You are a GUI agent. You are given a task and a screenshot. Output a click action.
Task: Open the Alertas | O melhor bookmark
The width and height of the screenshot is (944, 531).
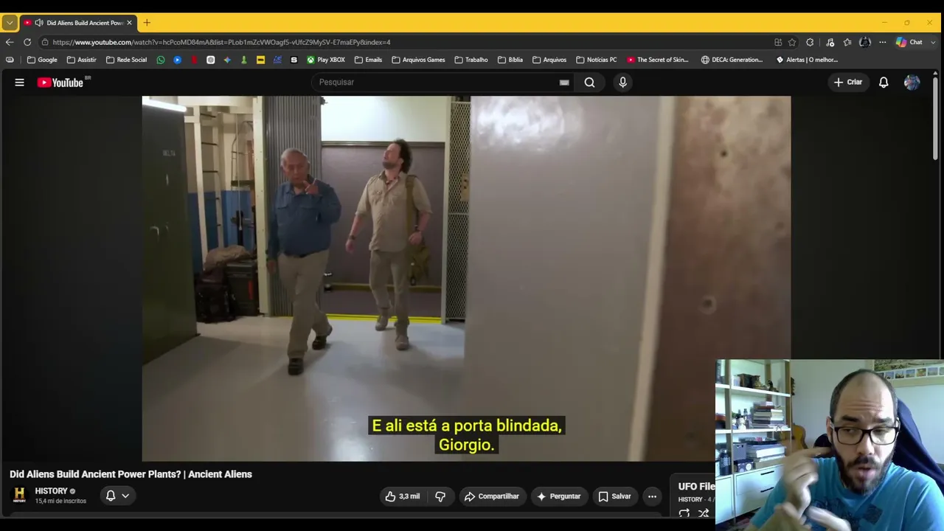tap(807, 60)
